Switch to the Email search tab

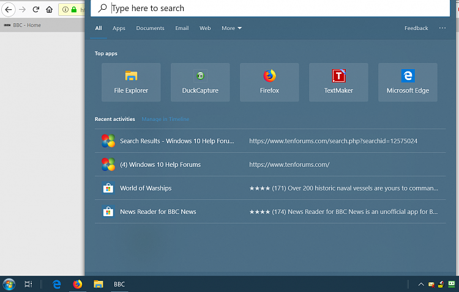pyautogui.click(x=182, y=28)
